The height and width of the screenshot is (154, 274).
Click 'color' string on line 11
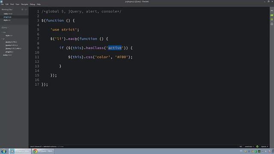pyautogui.click(x=103, y=57)
